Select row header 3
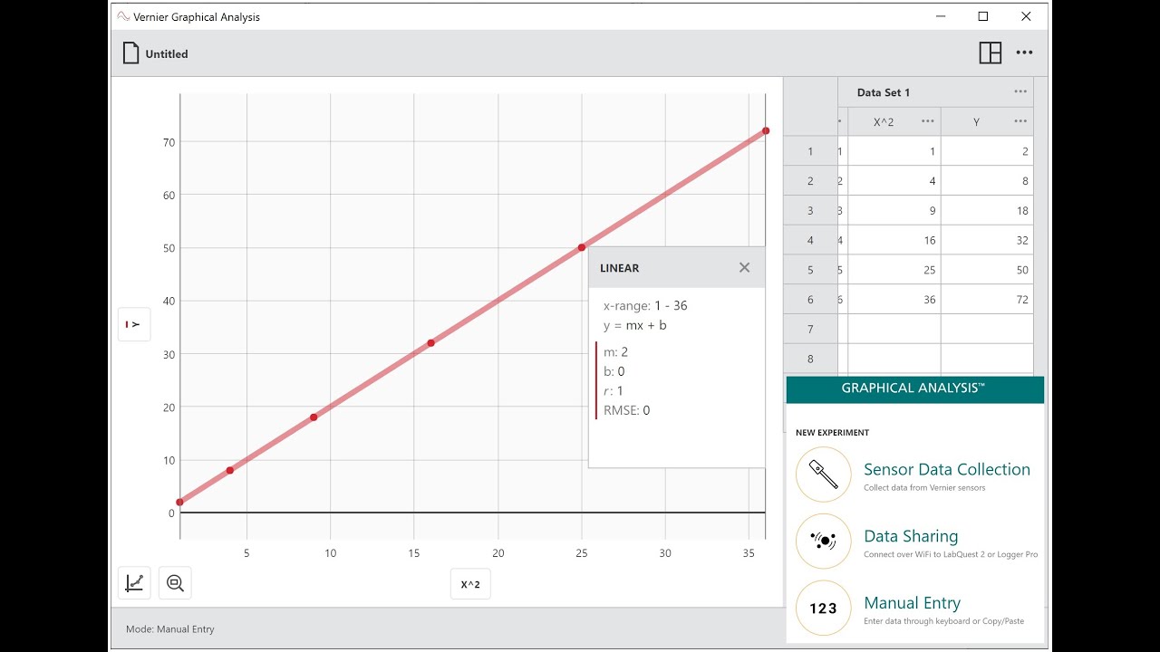 pos(810,210)
